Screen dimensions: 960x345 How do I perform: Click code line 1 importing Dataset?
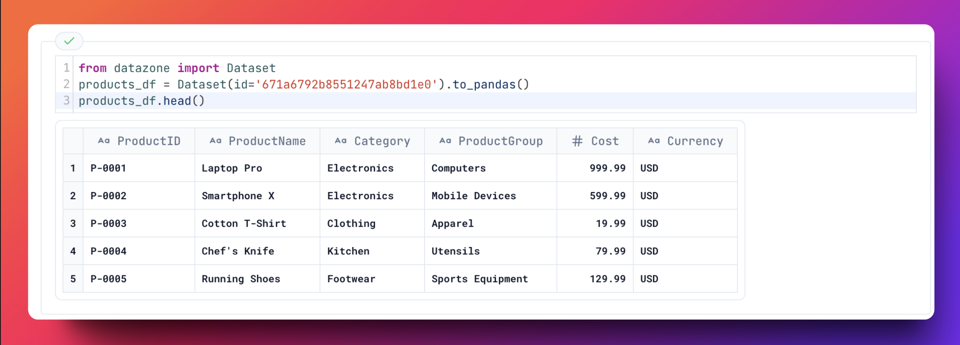(x=177, y=68)
